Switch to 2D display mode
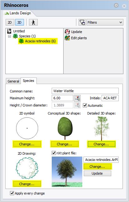Image resolution: width=129 pixels, height=202 pixels. [10, 22]
